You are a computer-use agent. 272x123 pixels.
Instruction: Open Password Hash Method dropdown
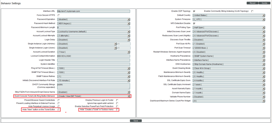[x=93, y=23]
